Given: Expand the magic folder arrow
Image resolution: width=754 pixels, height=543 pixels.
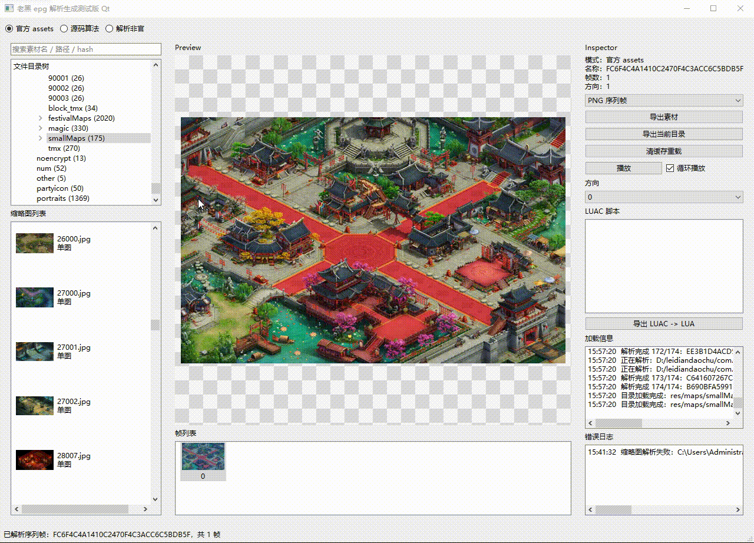Looking at the screenshot, I should point(40,128).
